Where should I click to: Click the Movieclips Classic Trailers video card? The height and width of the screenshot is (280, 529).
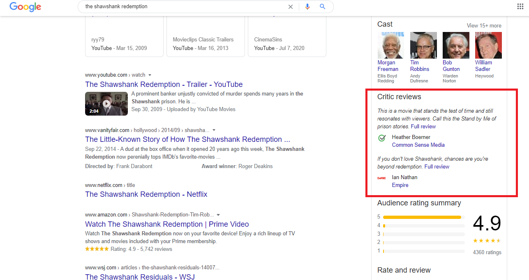206,36
